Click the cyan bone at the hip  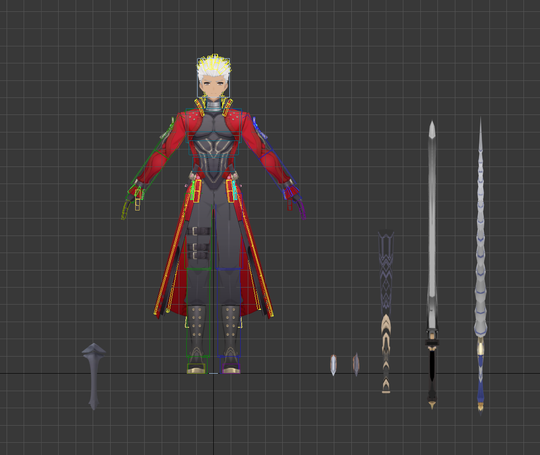[x=235, y=190]
